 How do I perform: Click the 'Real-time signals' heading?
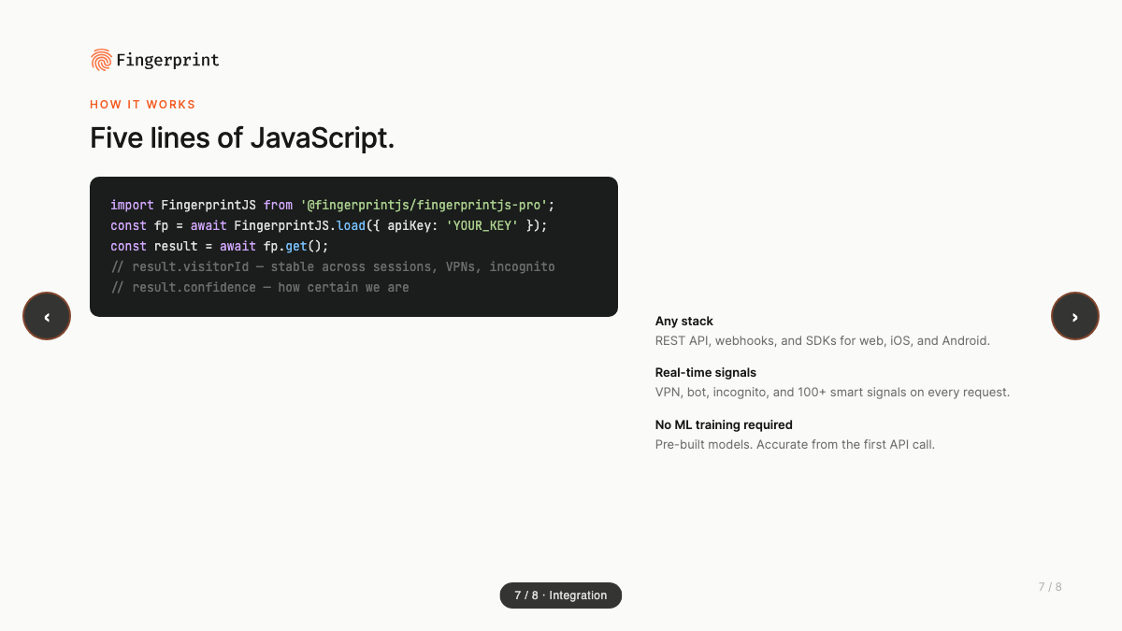(706, 372)
